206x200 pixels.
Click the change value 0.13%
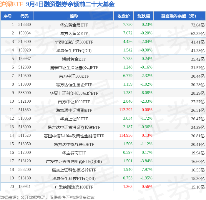(x=147, y=136)
